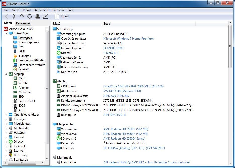Click the tree panel vertical scrollbar thumb
This screenshot has width=235, height=168.
[x=47, y=88]
